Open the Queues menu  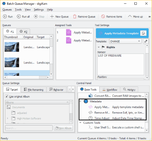pos(7,9)
